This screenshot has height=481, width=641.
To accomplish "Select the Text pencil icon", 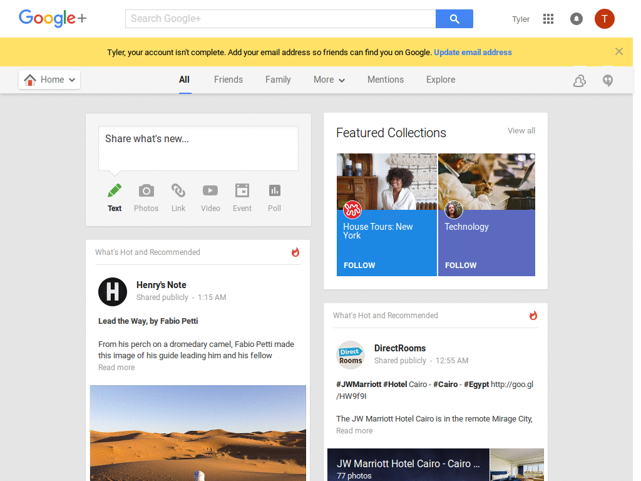I will coord(115,190).
